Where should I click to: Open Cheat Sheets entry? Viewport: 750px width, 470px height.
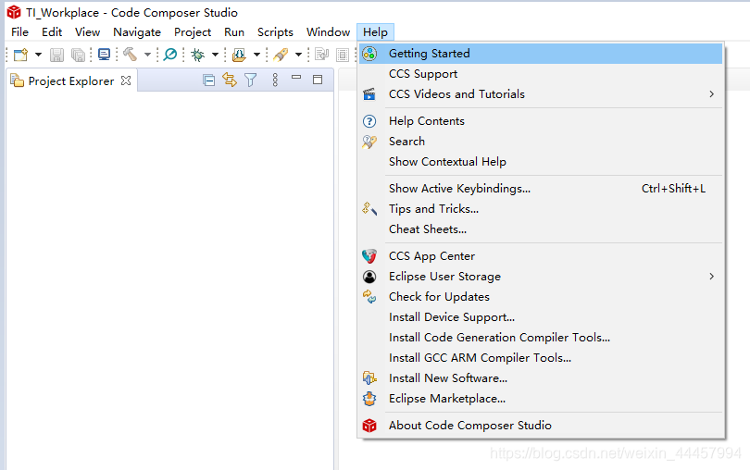pyautogui.click(x=540, y=229)
